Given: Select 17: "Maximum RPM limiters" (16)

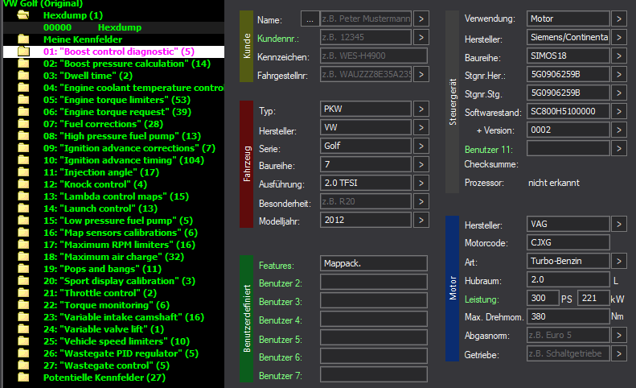Looking at the screenshot, I should 119,245.
